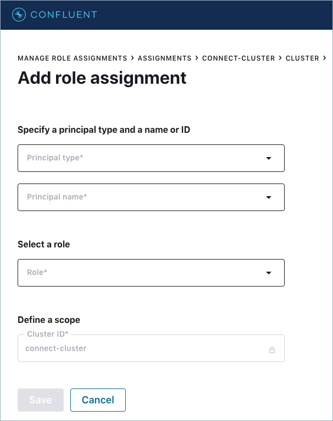Click the Confluent wordmark in header
Screen dimensions: 333x421
(64, 15)
